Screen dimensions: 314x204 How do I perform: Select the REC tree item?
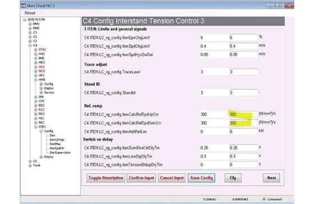41,123
